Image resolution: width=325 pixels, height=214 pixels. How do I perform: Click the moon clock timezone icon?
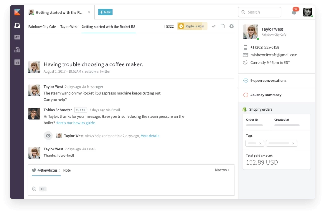pyautogui.click(x=245, y=62)
